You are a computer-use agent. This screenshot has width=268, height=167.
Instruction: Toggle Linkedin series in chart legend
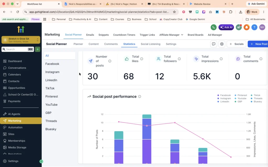pos(223,102)
